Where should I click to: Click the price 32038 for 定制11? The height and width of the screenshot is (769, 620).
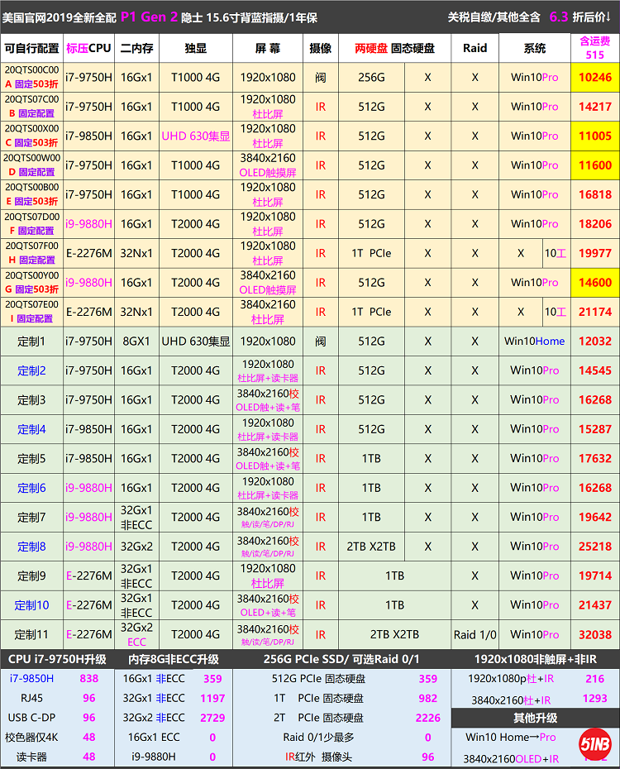594,635
